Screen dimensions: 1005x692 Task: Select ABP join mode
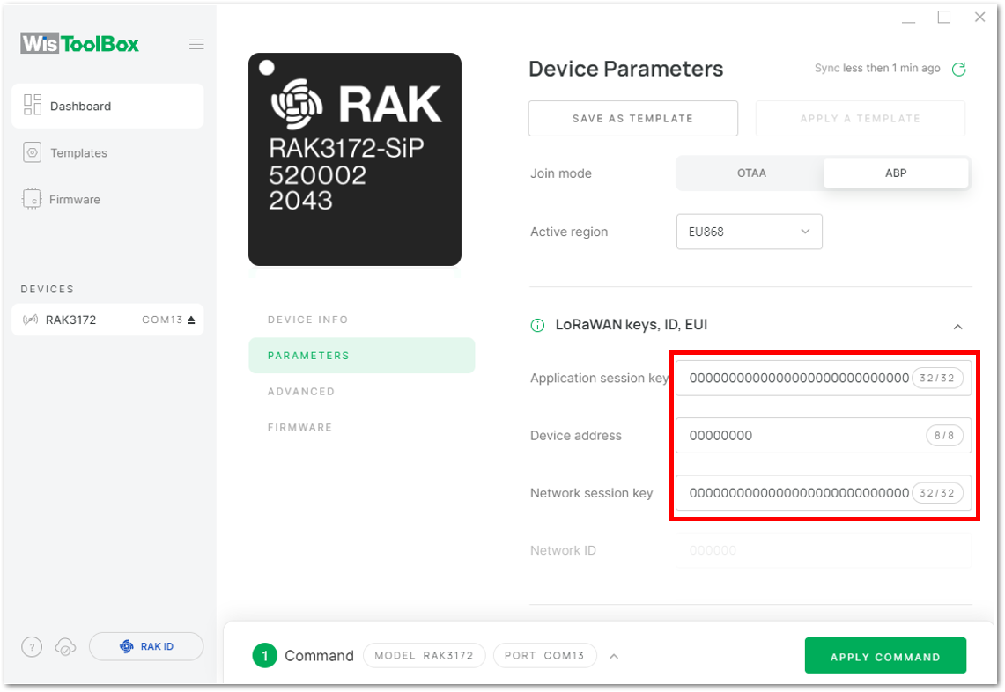point(896,173)
